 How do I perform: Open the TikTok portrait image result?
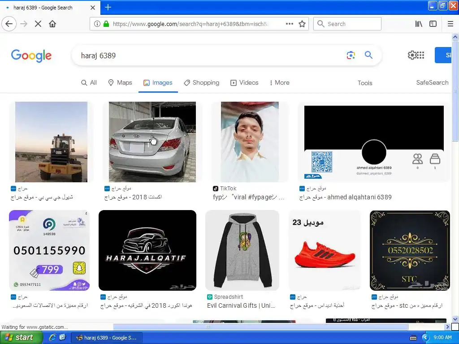pos(250,142)
